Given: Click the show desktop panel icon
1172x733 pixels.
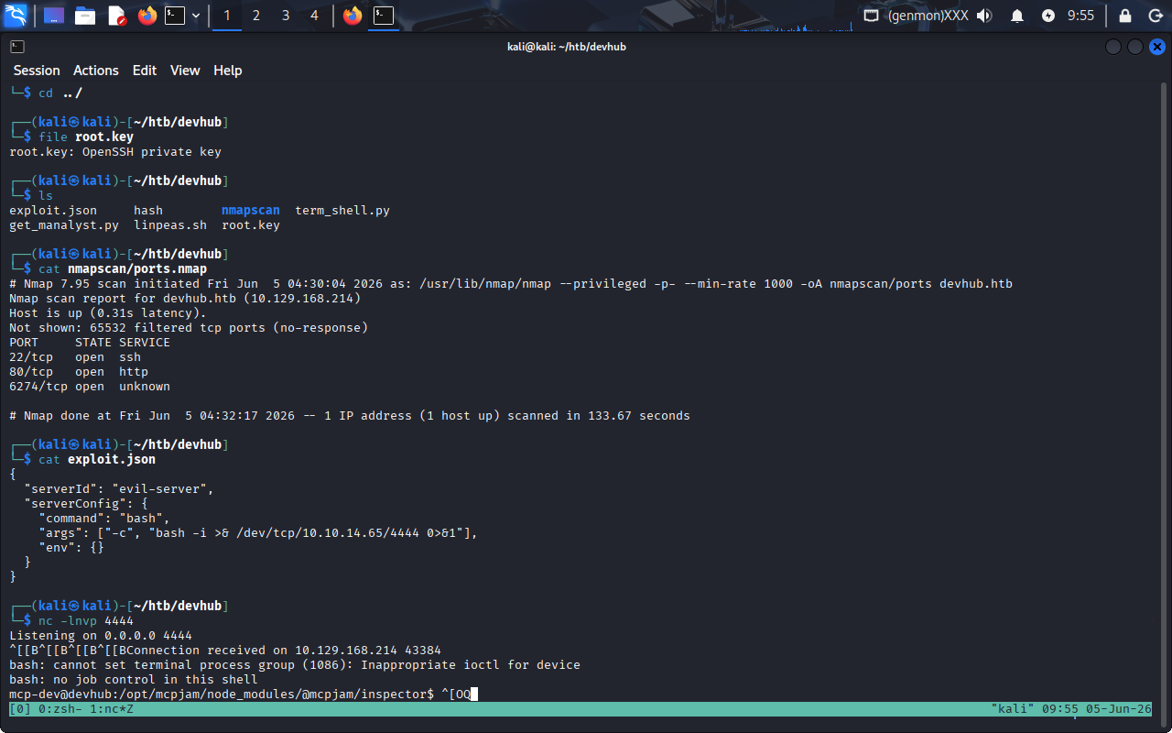Looking at the screenshot, I should click(x=54, y=16).
